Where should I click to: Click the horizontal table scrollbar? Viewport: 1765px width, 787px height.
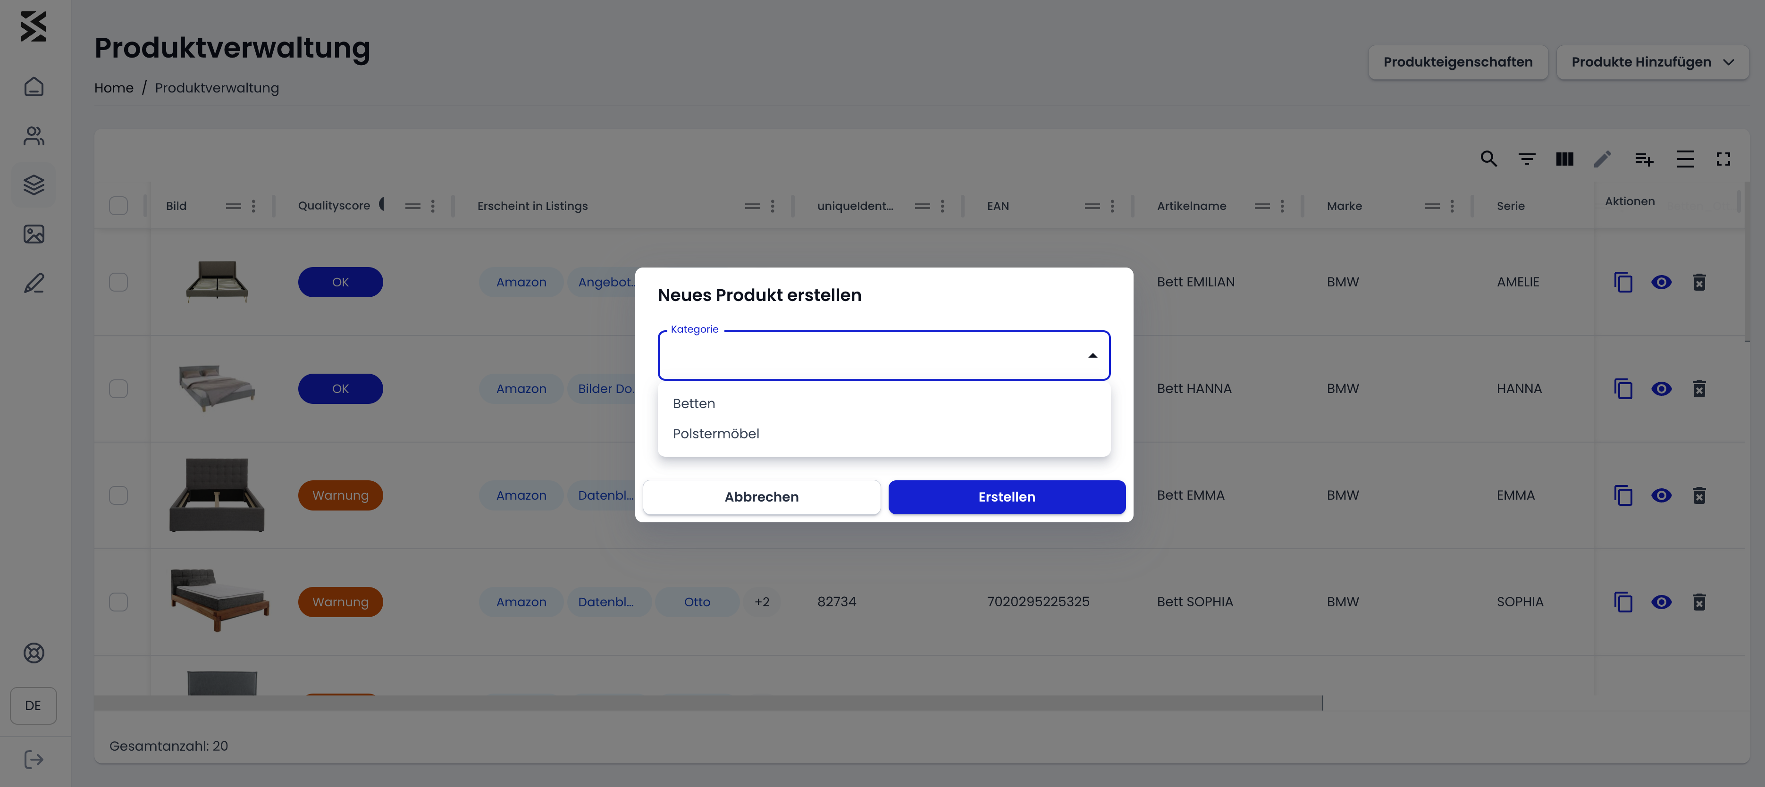point(708,703)
